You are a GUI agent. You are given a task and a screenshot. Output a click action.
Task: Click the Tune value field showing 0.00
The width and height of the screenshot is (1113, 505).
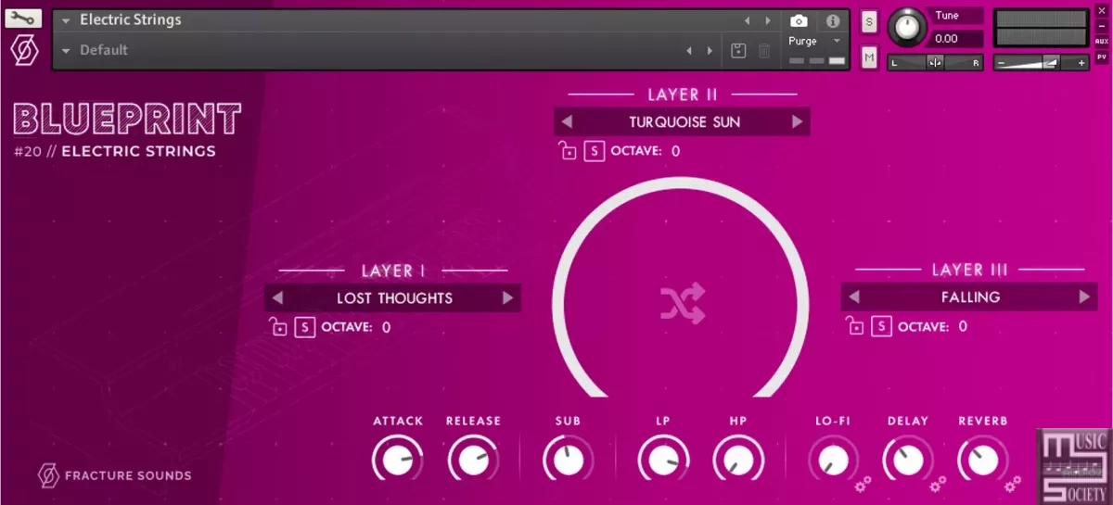pyautogui.click(x=955, y=39)
